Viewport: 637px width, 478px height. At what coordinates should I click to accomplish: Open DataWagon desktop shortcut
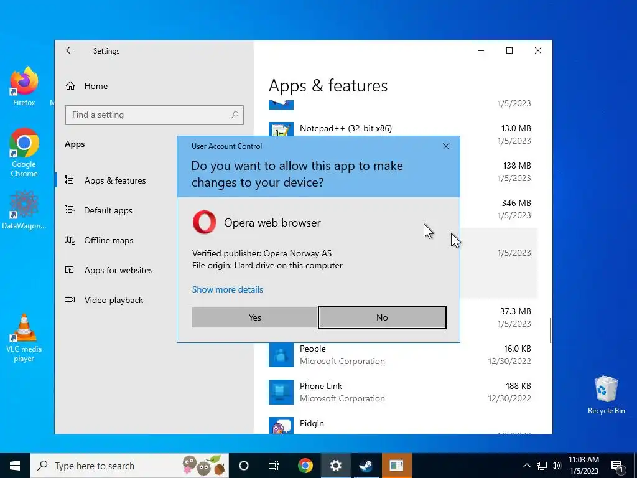tap(24, 210)
